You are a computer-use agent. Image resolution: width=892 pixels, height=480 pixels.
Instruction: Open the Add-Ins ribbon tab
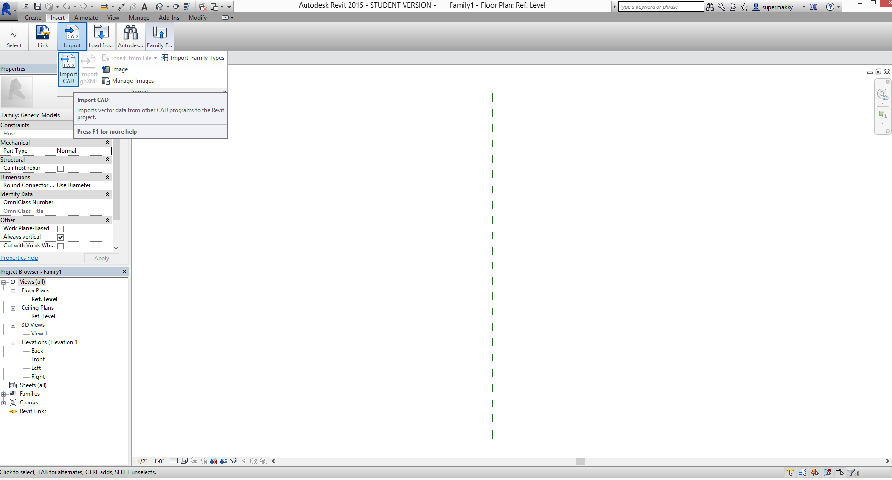pyautogui.click(x=169, y=18)
